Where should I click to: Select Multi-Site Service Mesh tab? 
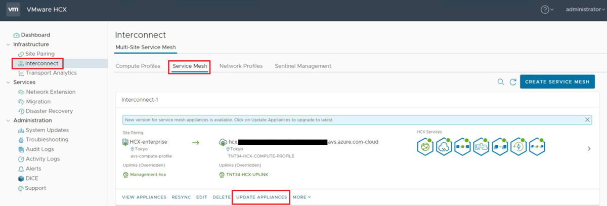[x=146, y=48]
